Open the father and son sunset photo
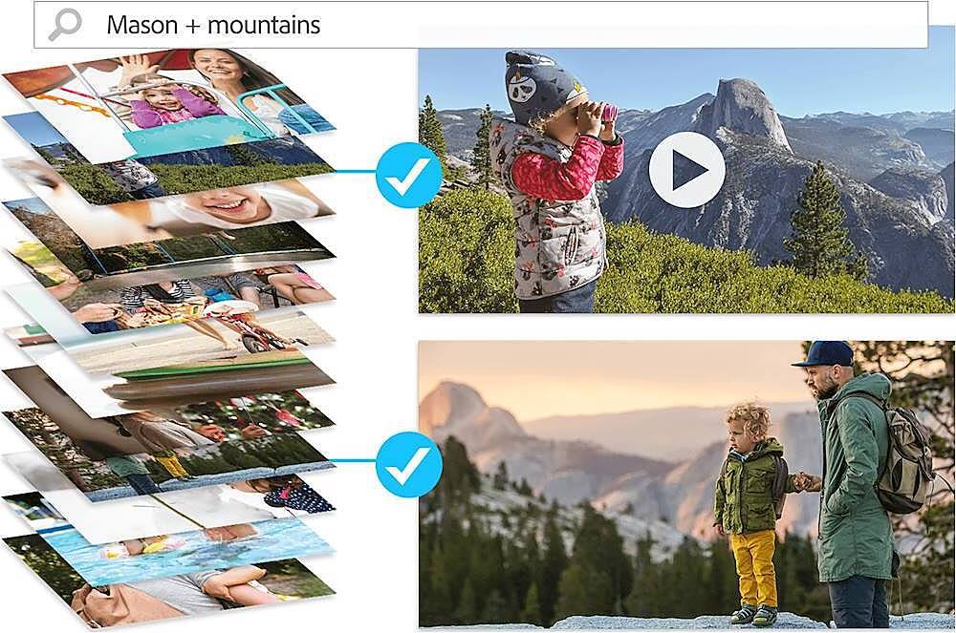 [686, 484]
